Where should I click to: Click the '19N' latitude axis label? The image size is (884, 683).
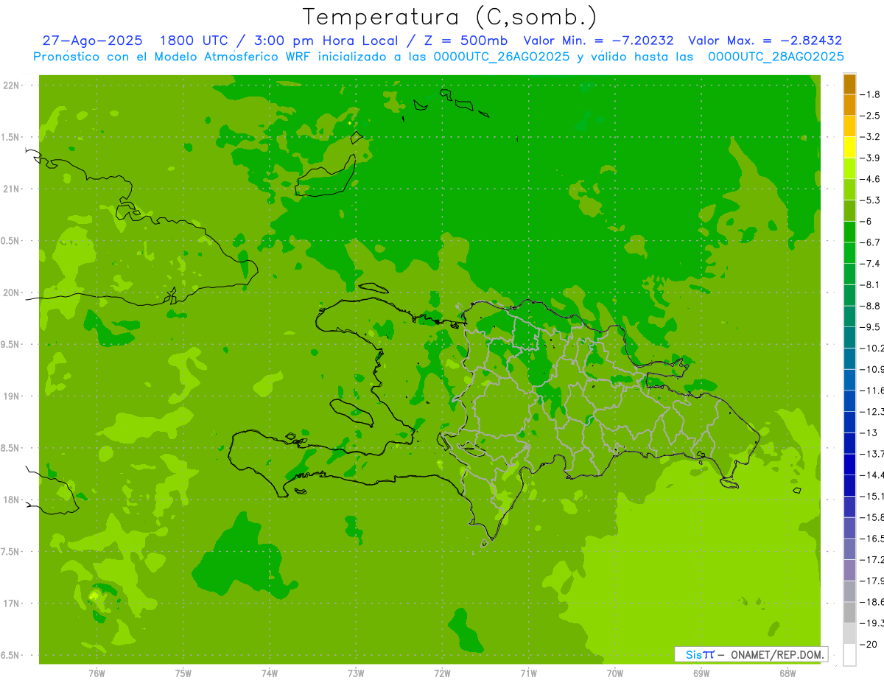[x=13, y=396]
